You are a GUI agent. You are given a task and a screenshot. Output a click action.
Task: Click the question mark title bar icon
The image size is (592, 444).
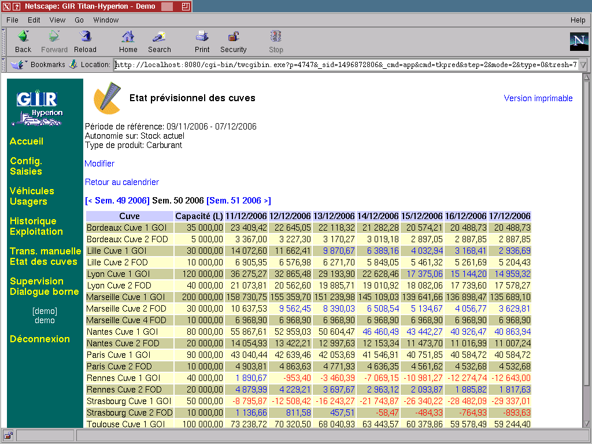pos(16,6)
